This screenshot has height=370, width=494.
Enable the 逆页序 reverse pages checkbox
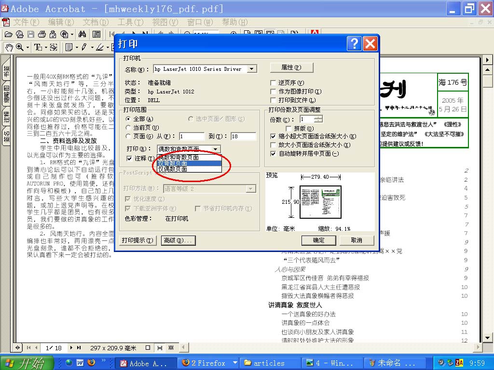274,83
